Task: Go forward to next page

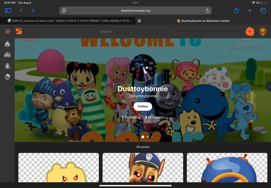Action: pyautogui.click(x=33, y=11)
